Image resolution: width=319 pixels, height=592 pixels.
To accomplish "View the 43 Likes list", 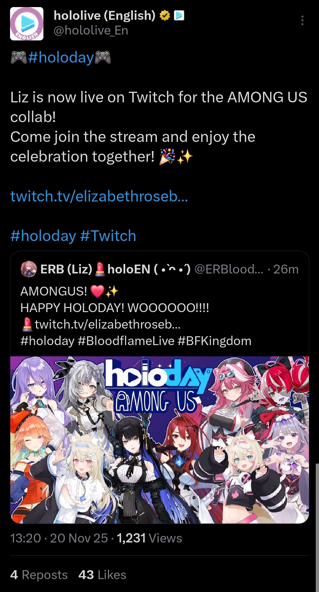I will pyautogui.click(x=102, y=575).
